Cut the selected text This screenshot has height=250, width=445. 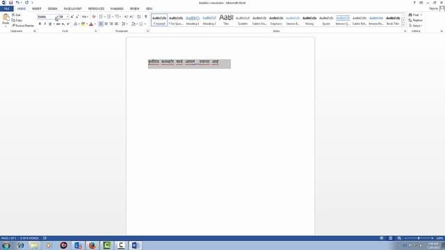point(16,15)
